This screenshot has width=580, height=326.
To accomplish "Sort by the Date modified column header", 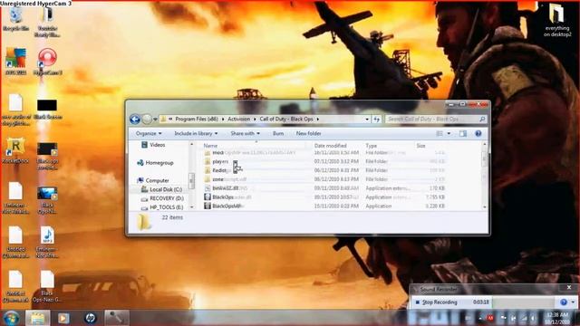I will pyautogui.click(x=330, y=146).
